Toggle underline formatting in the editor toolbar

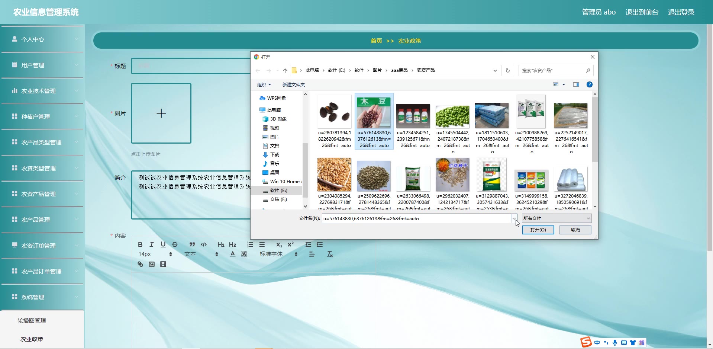pyautogui.click(x=163, y=244)
